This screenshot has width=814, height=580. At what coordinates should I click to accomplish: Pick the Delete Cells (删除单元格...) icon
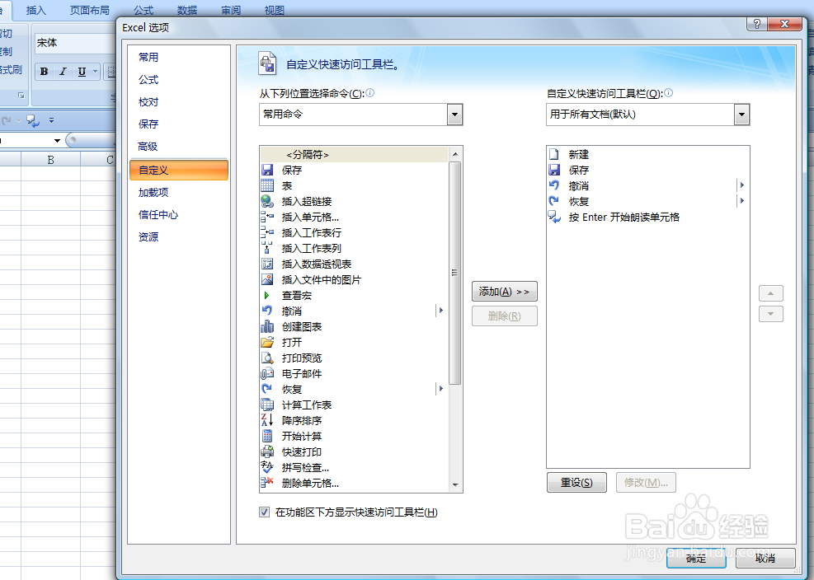pyautogui.click(x=267, y=483)
